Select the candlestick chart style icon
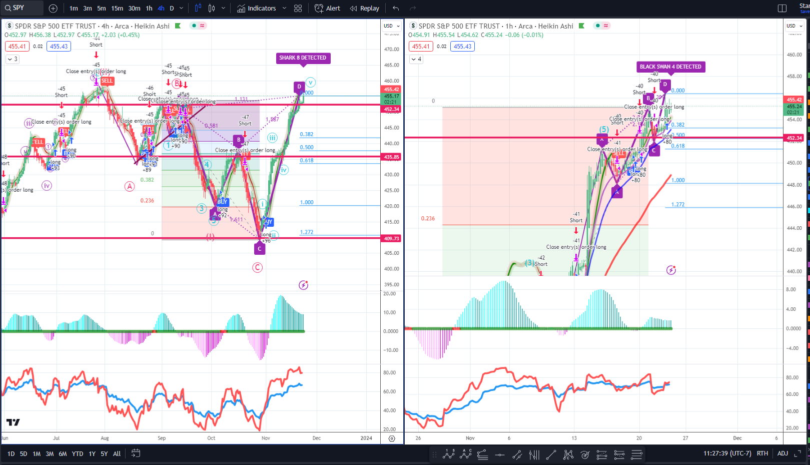810x465 pixels. point(212,8)
